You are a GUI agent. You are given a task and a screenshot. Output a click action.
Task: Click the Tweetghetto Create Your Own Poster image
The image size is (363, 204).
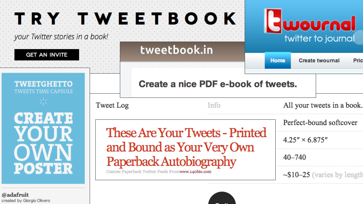(43, 128)
